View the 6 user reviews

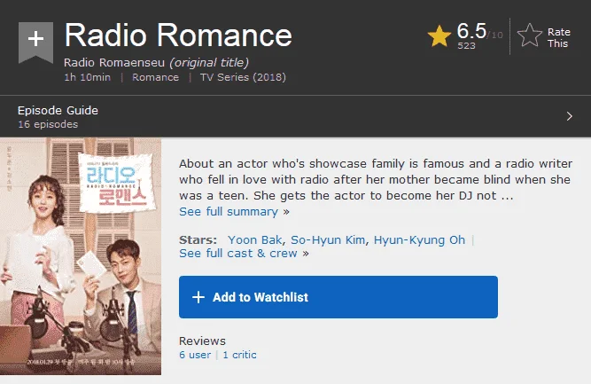(x=195, y=355)
